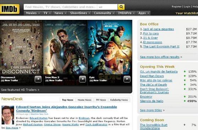The height and width of the screenshot is (130, 198).
Task: Open the TV dropdown menu
Action: [47, 13]
